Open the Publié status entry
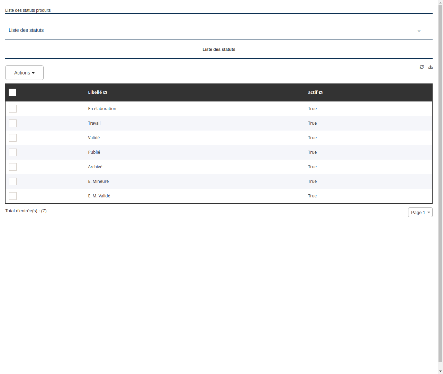443x374 pixels. click(94, 152)
